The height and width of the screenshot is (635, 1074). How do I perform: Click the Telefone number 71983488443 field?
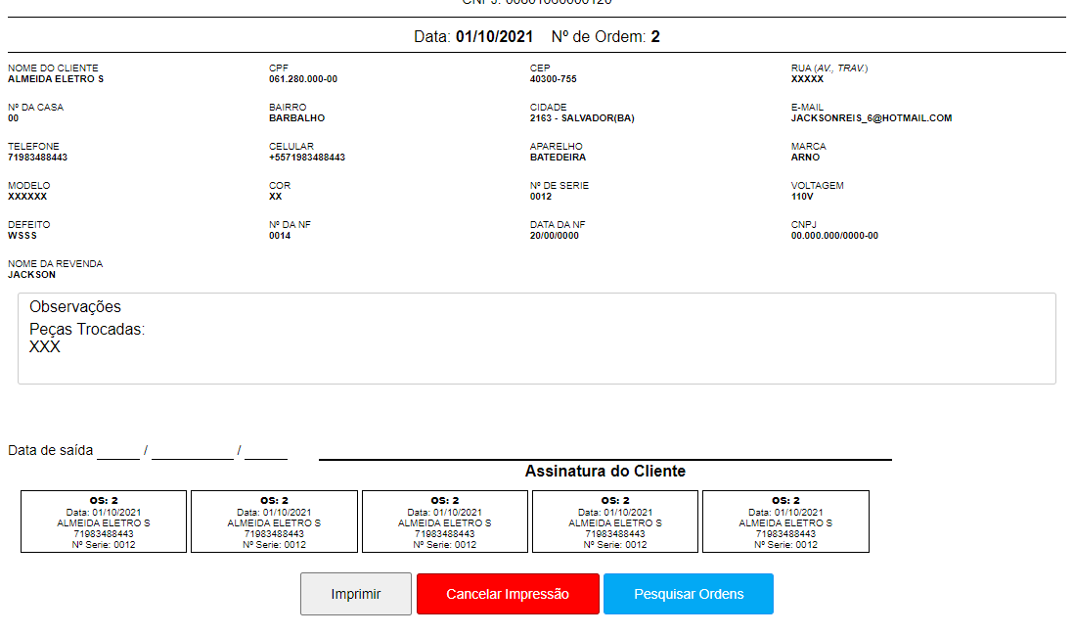tap(38, 158)
